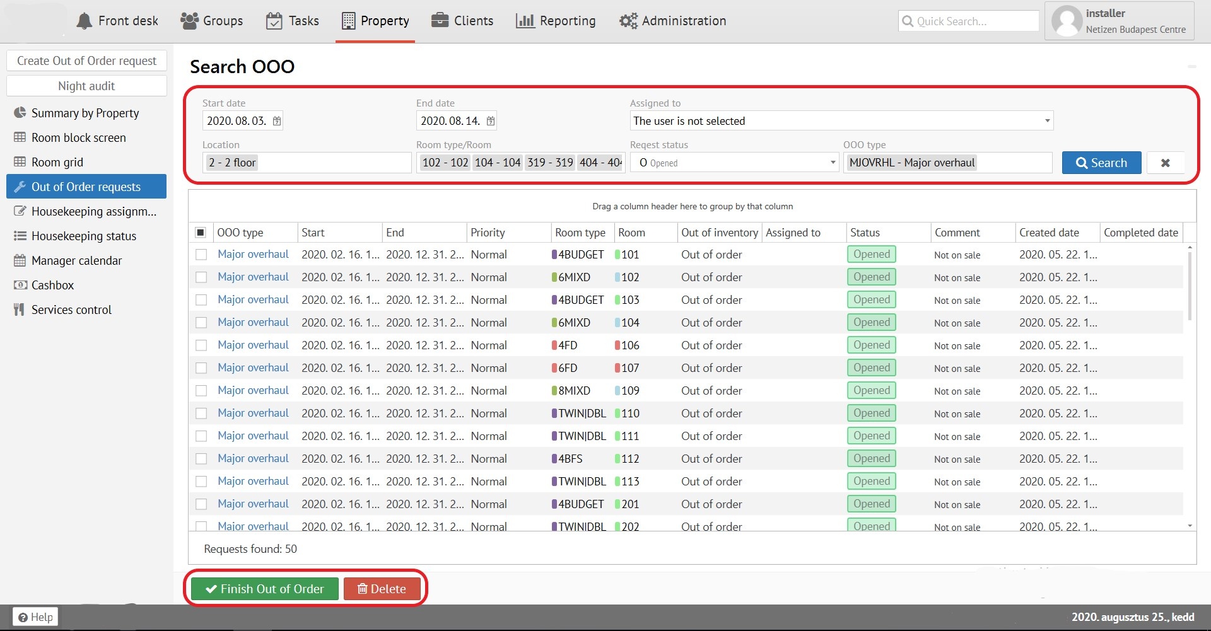Click the Administration gear icon
This screenshot has height=631, width=1211.
pyautogui.click(x=628, y=21)
